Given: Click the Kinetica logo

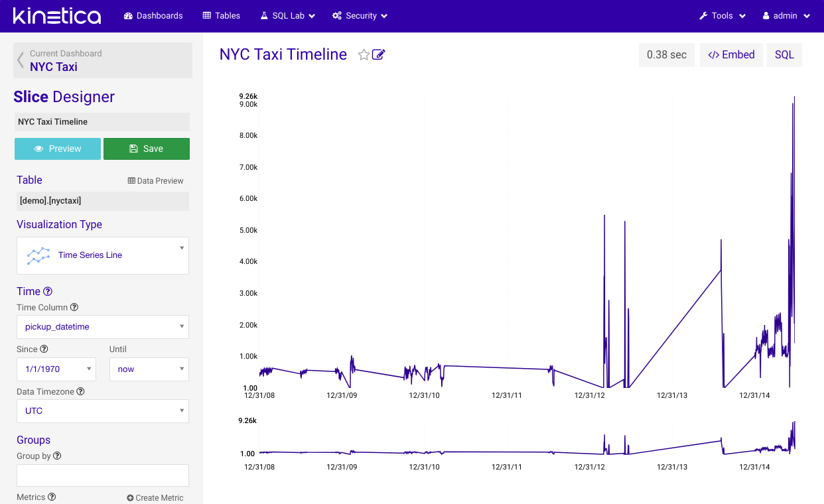Looking at the screenshot, I should tap(57, 16).
